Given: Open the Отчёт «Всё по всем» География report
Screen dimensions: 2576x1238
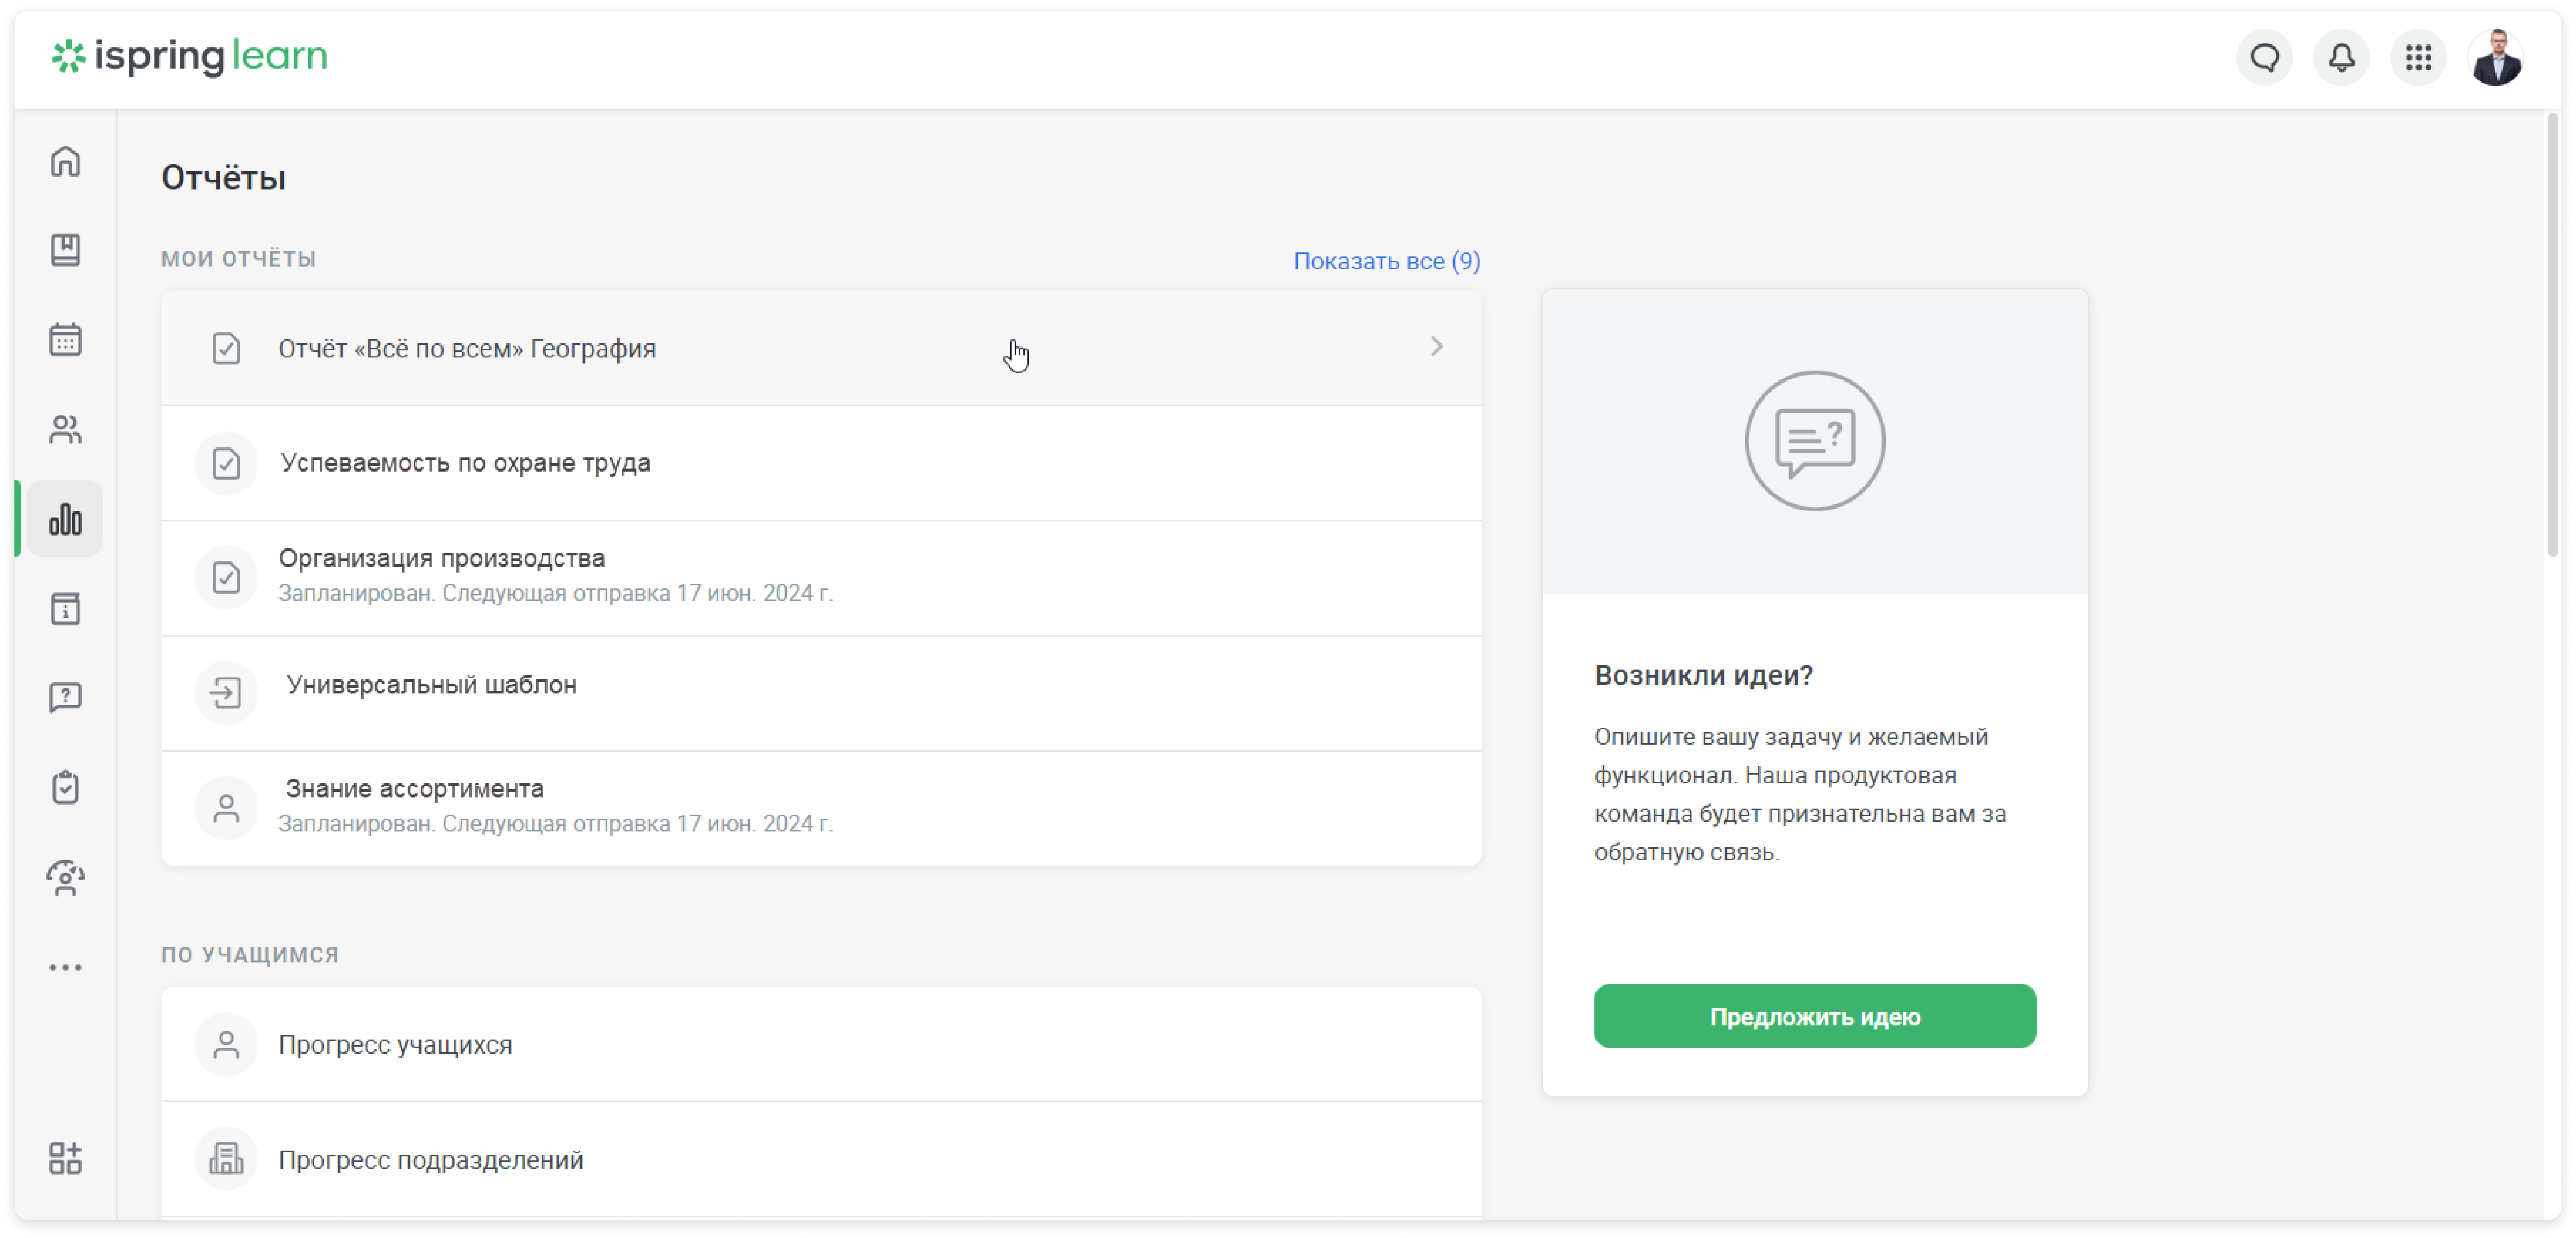Looking at the screenshot, I should coord(821,349).
